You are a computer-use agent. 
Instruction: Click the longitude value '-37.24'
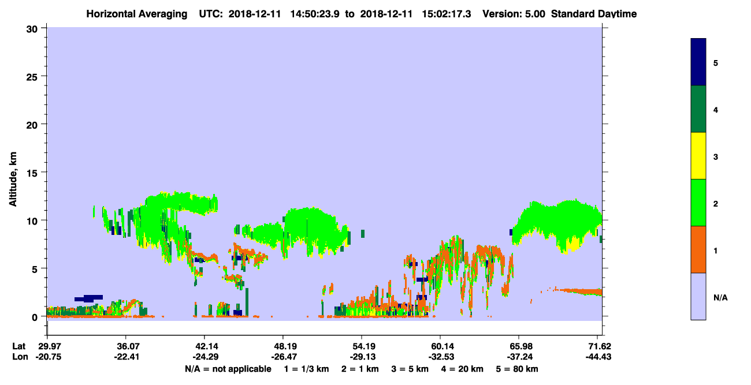519,357
